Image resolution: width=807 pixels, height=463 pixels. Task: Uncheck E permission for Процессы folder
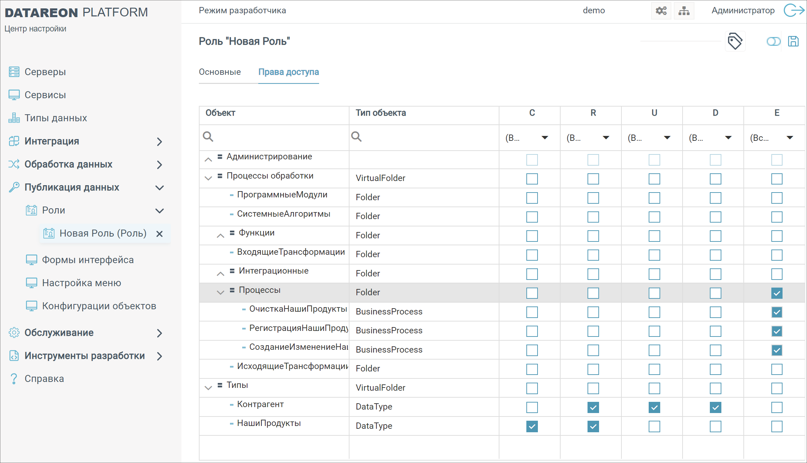pos(777,293)
